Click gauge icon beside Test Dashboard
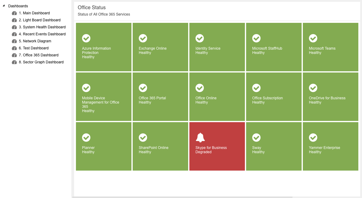362x198 pixels. click(x=14, y=48)
